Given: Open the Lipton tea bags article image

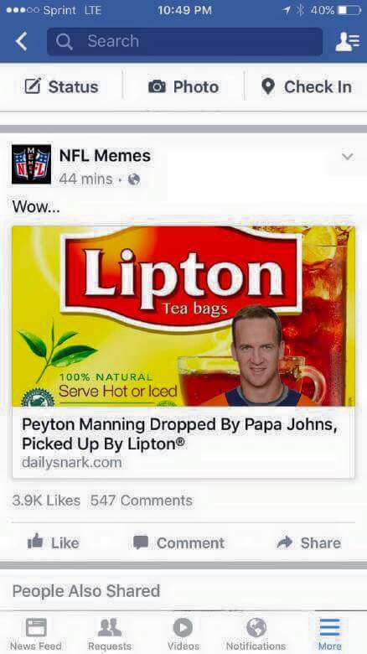Looking at the screenshot, I should 183,316.
